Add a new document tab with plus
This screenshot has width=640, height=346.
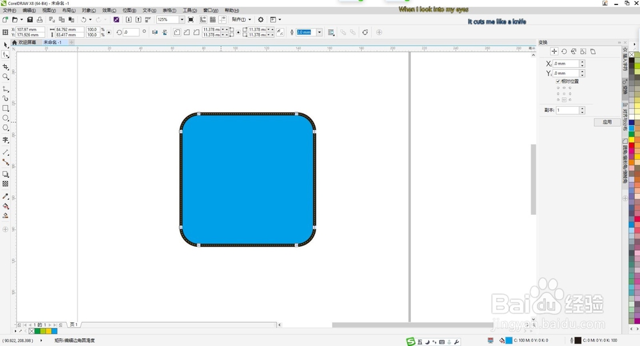tap(72, 42)
